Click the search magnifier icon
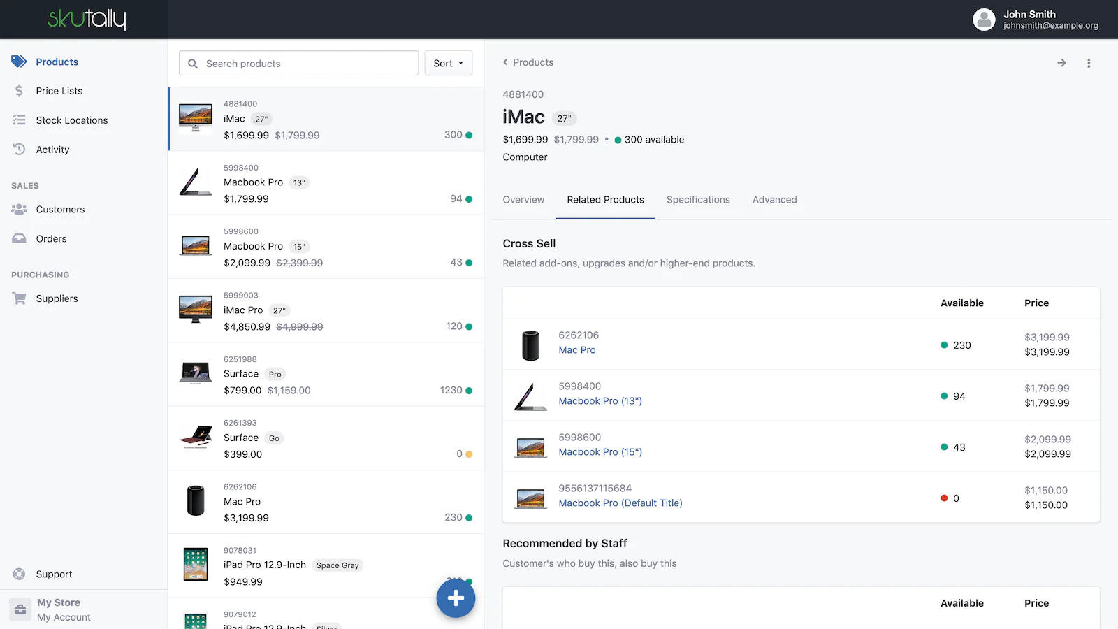This screenshot has height=629, width=1118. click(193, 64)
